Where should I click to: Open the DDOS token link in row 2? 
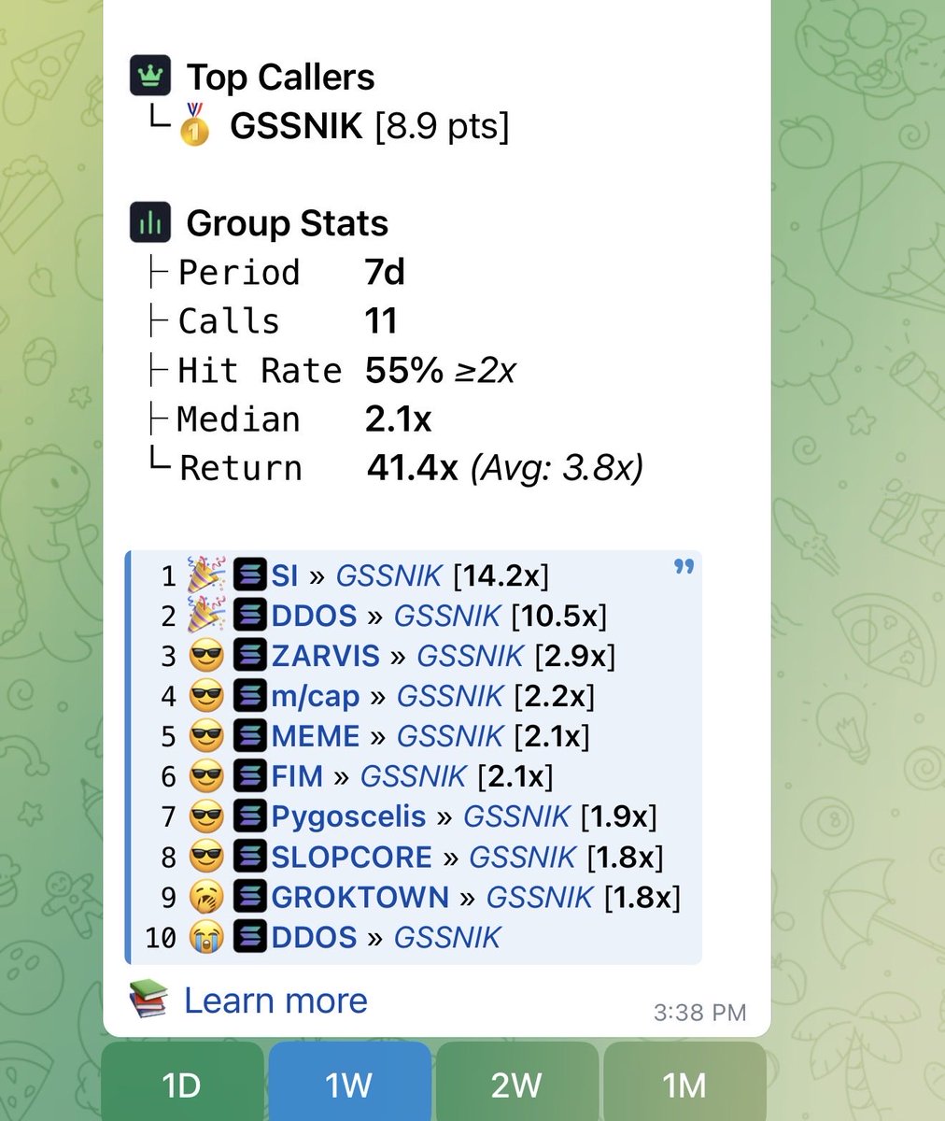[x=315, y=616]
